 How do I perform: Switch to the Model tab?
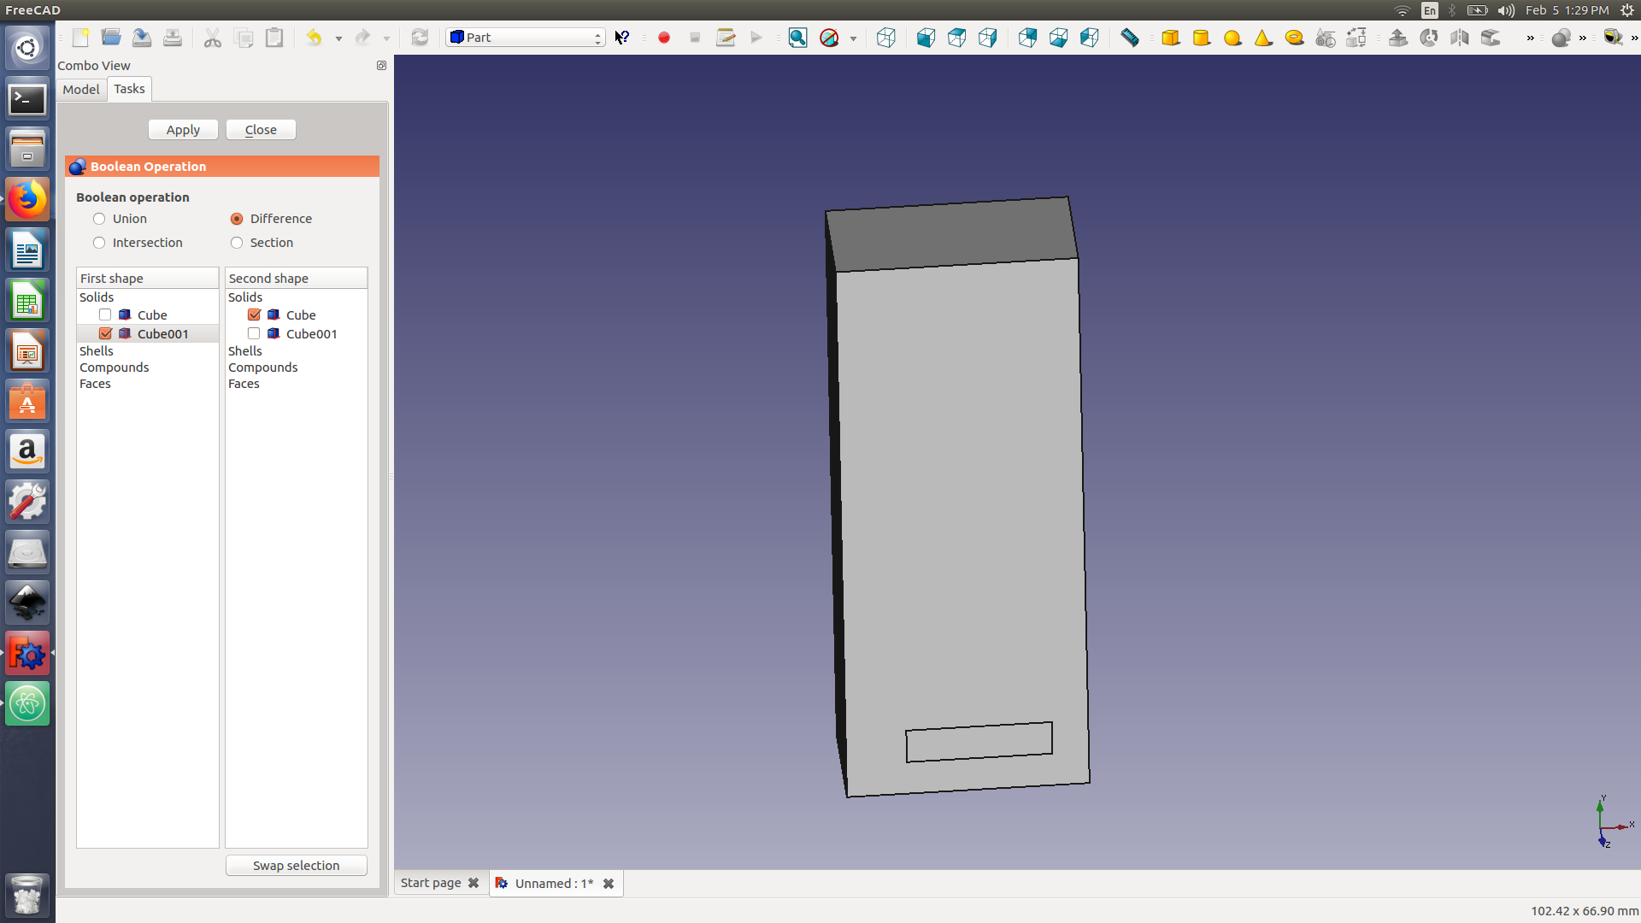coord(81,90)
